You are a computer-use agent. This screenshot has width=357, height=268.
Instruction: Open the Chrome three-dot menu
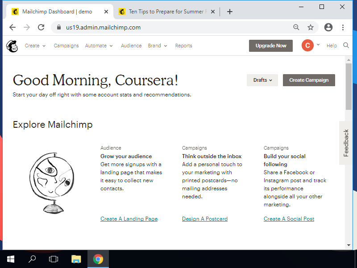343,27
